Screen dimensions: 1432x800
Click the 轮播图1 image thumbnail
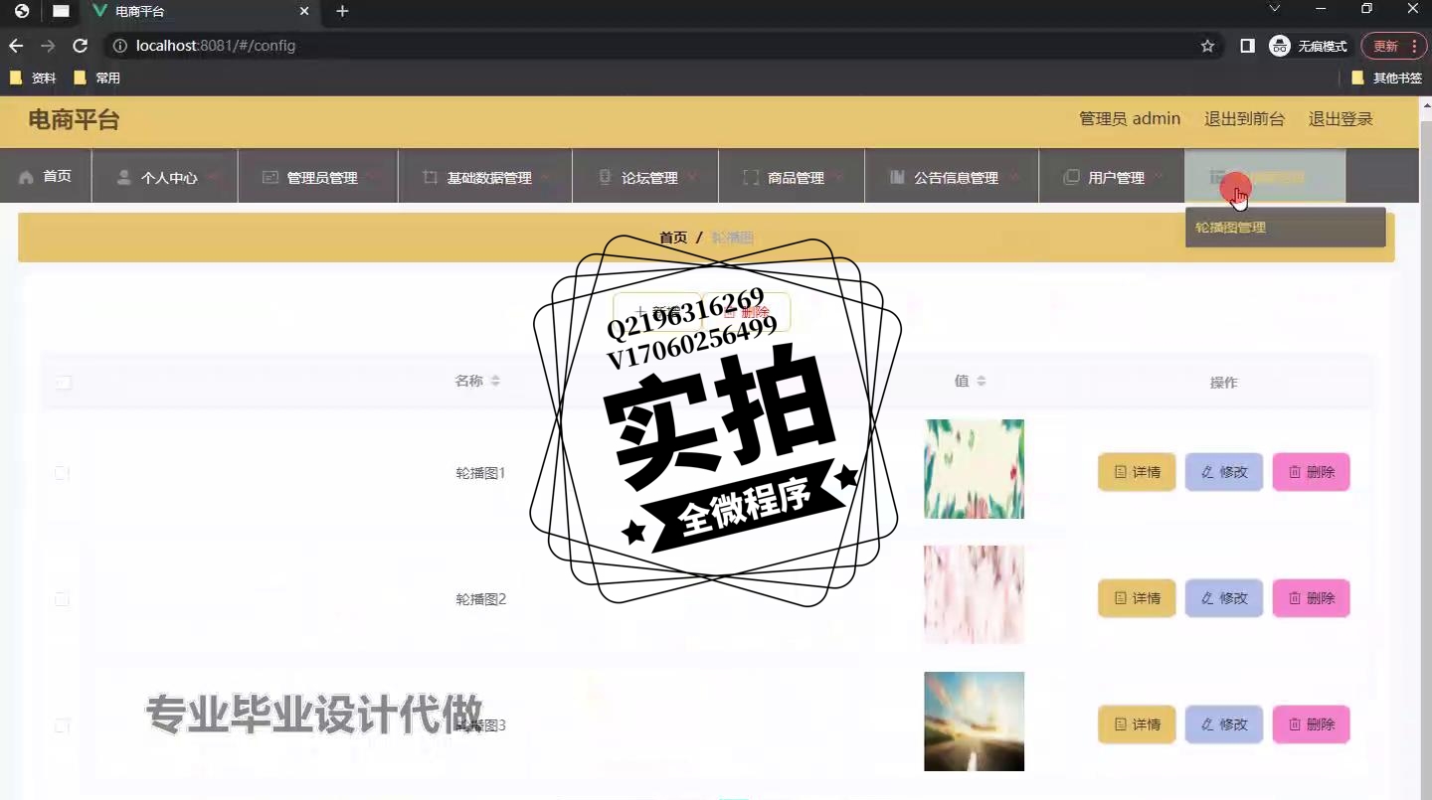(974, 469)
